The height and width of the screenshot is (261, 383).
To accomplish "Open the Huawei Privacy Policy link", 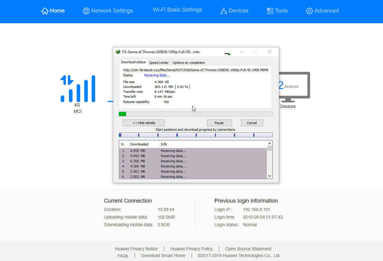I will click(192, 249).
